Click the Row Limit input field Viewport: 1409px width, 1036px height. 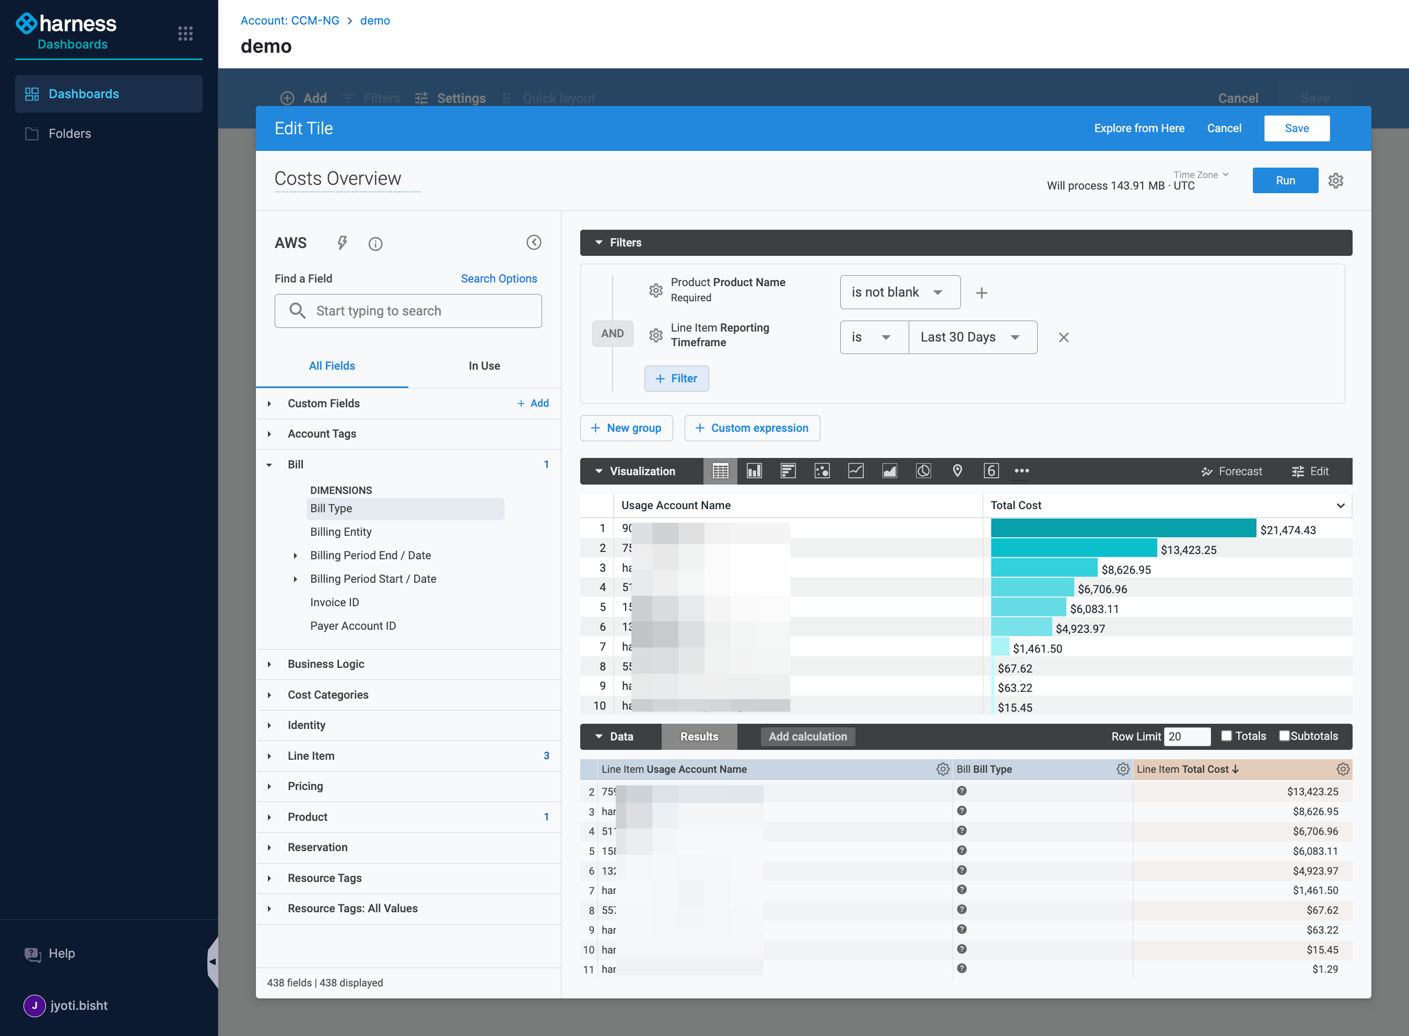click(x=1187, y=737)
